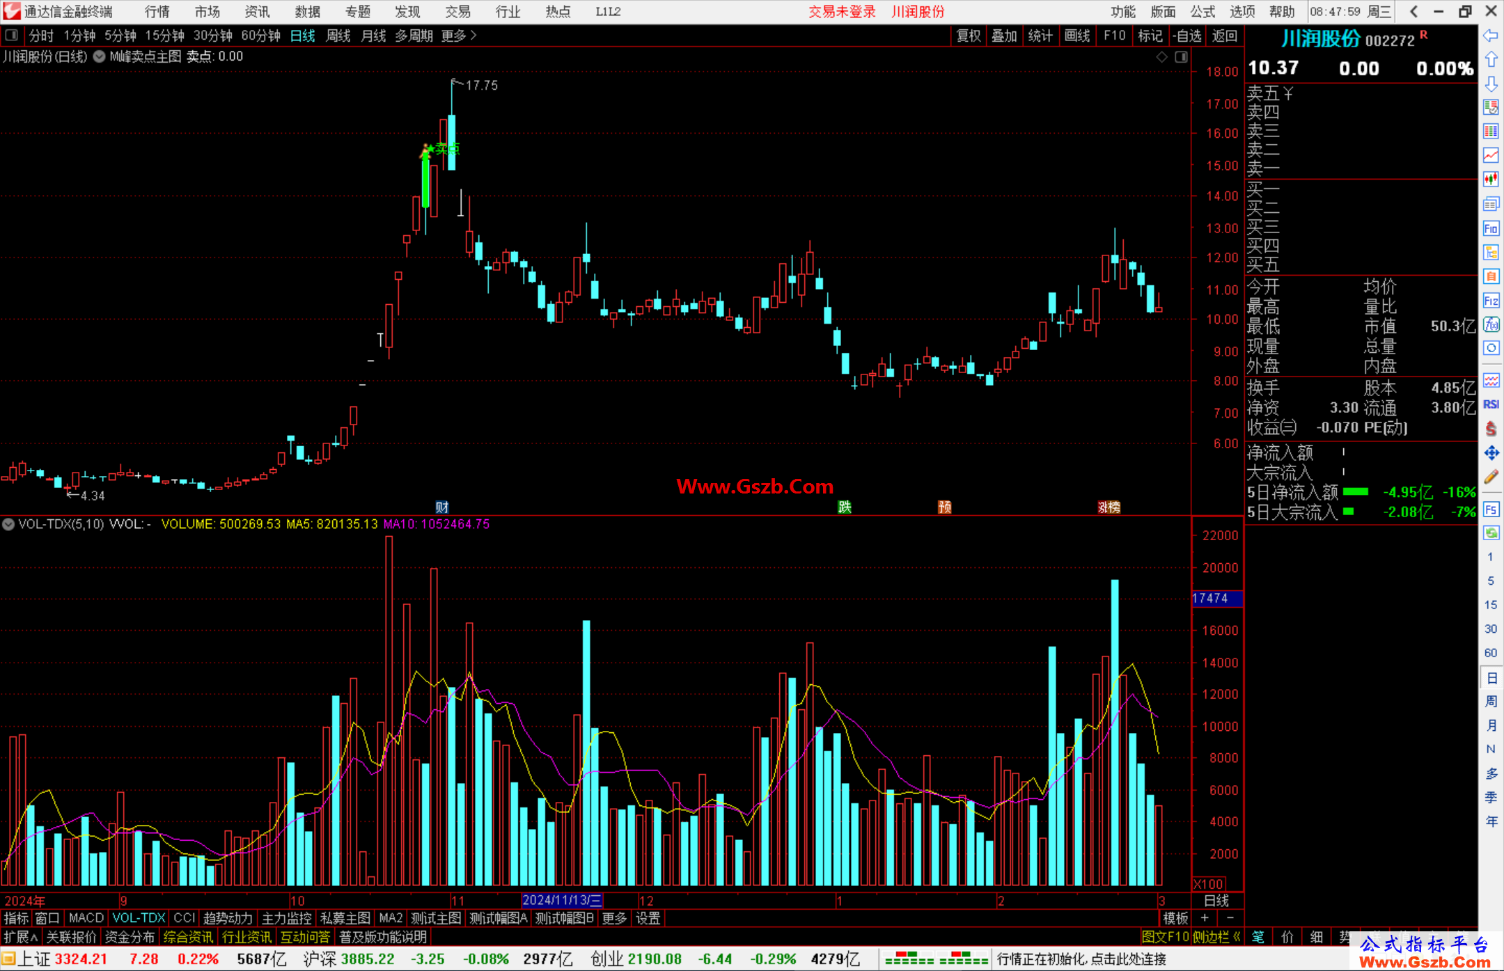
Task: Click the 行情正在初始化 reconnect message
Action: point(1081,959)
